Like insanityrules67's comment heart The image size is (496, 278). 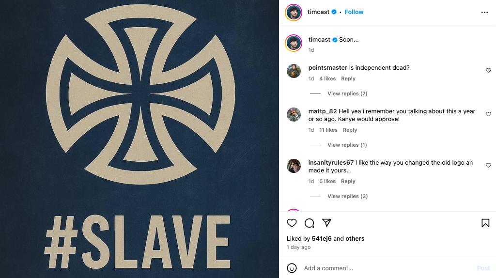(488, 165)
